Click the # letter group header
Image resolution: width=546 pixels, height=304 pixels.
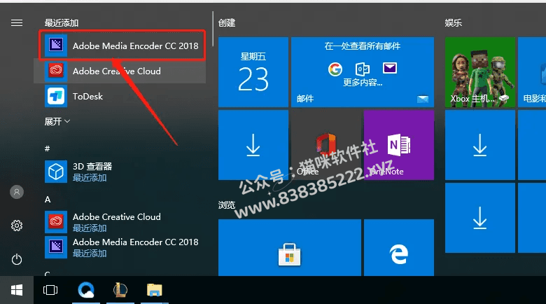[48, 149]
